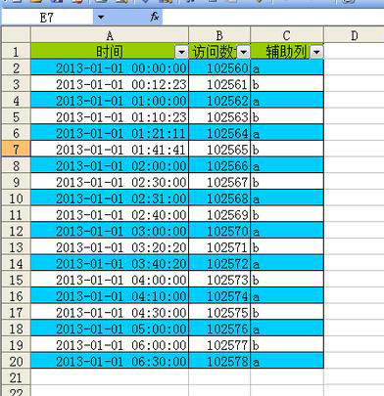Click visit count cell 102571
This screenshot has height=396, width=384.
(219, 247)
